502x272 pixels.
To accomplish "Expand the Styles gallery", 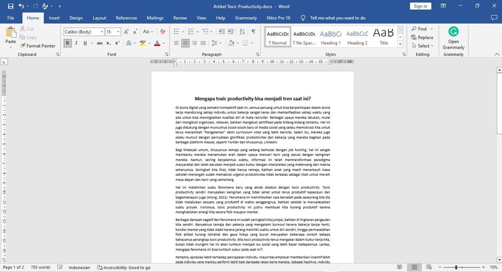I will coord(400,45).
